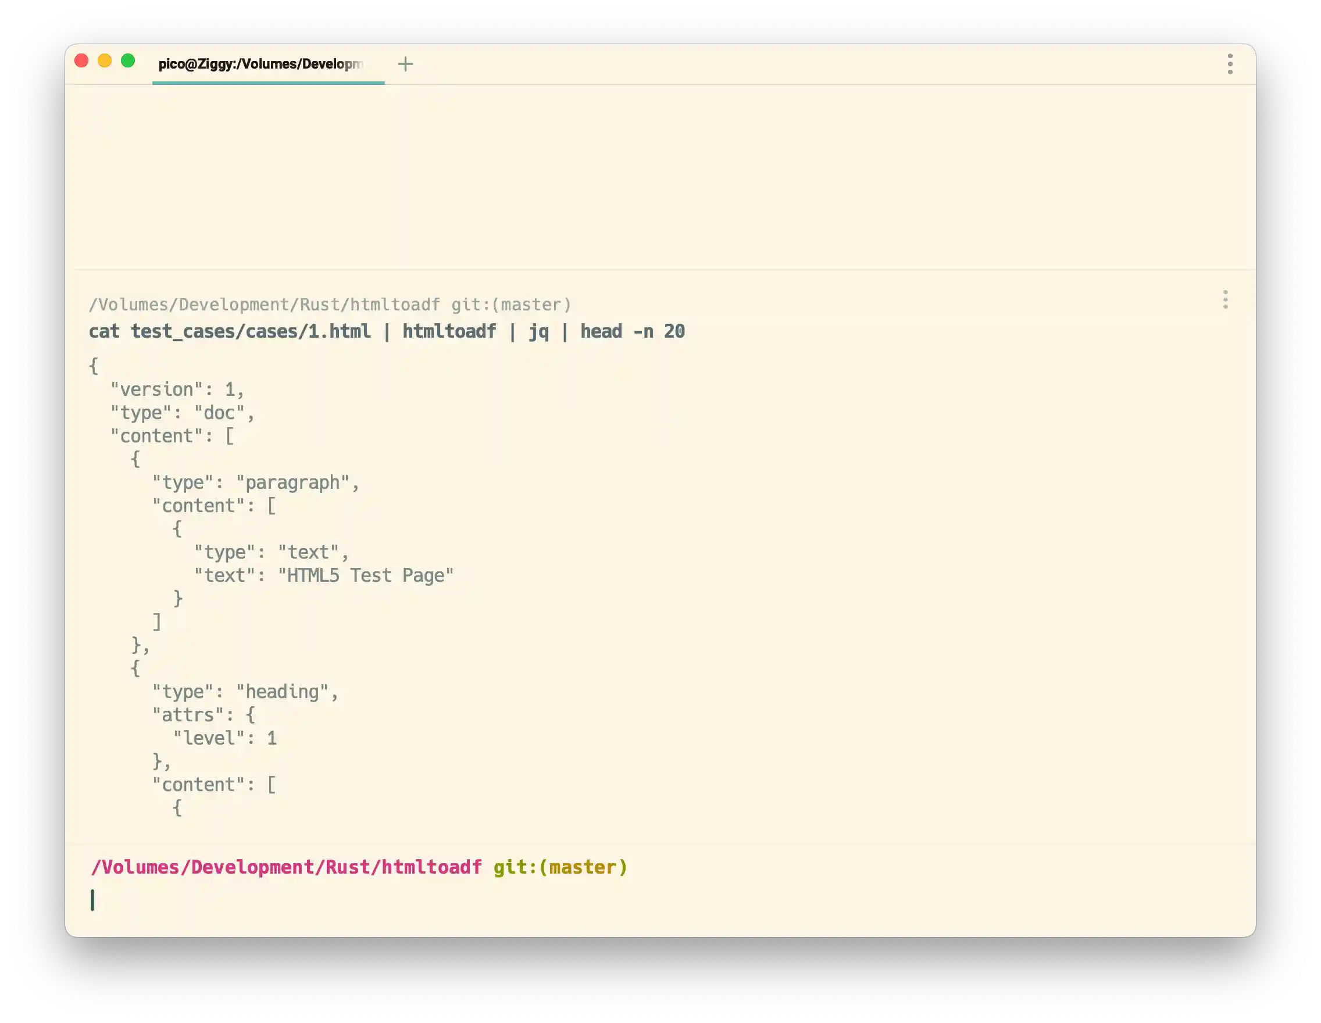
Task: Minimize the window with the yellow button
Action: point(105,60)
